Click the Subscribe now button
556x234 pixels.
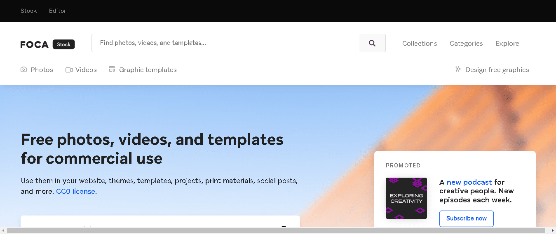[x=467, y=218]
